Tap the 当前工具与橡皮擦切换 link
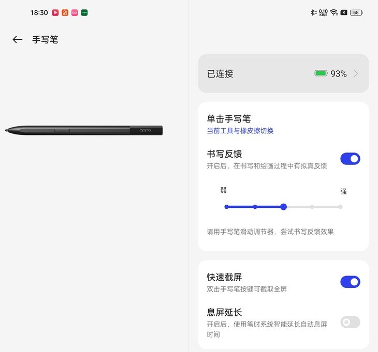 click(240, 131)
